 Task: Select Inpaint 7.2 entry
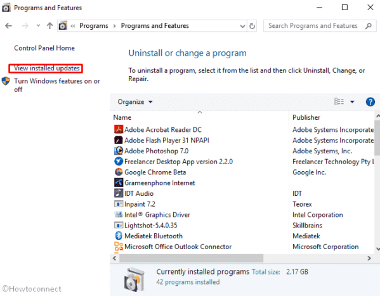click(140, 204)
